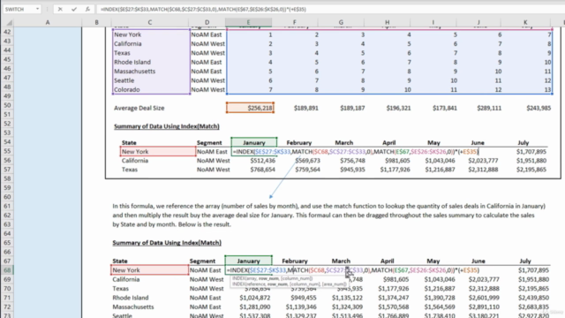The image size is (565, 318).
Task: Click the formula being edited in row 68
Action: [353, 270]
